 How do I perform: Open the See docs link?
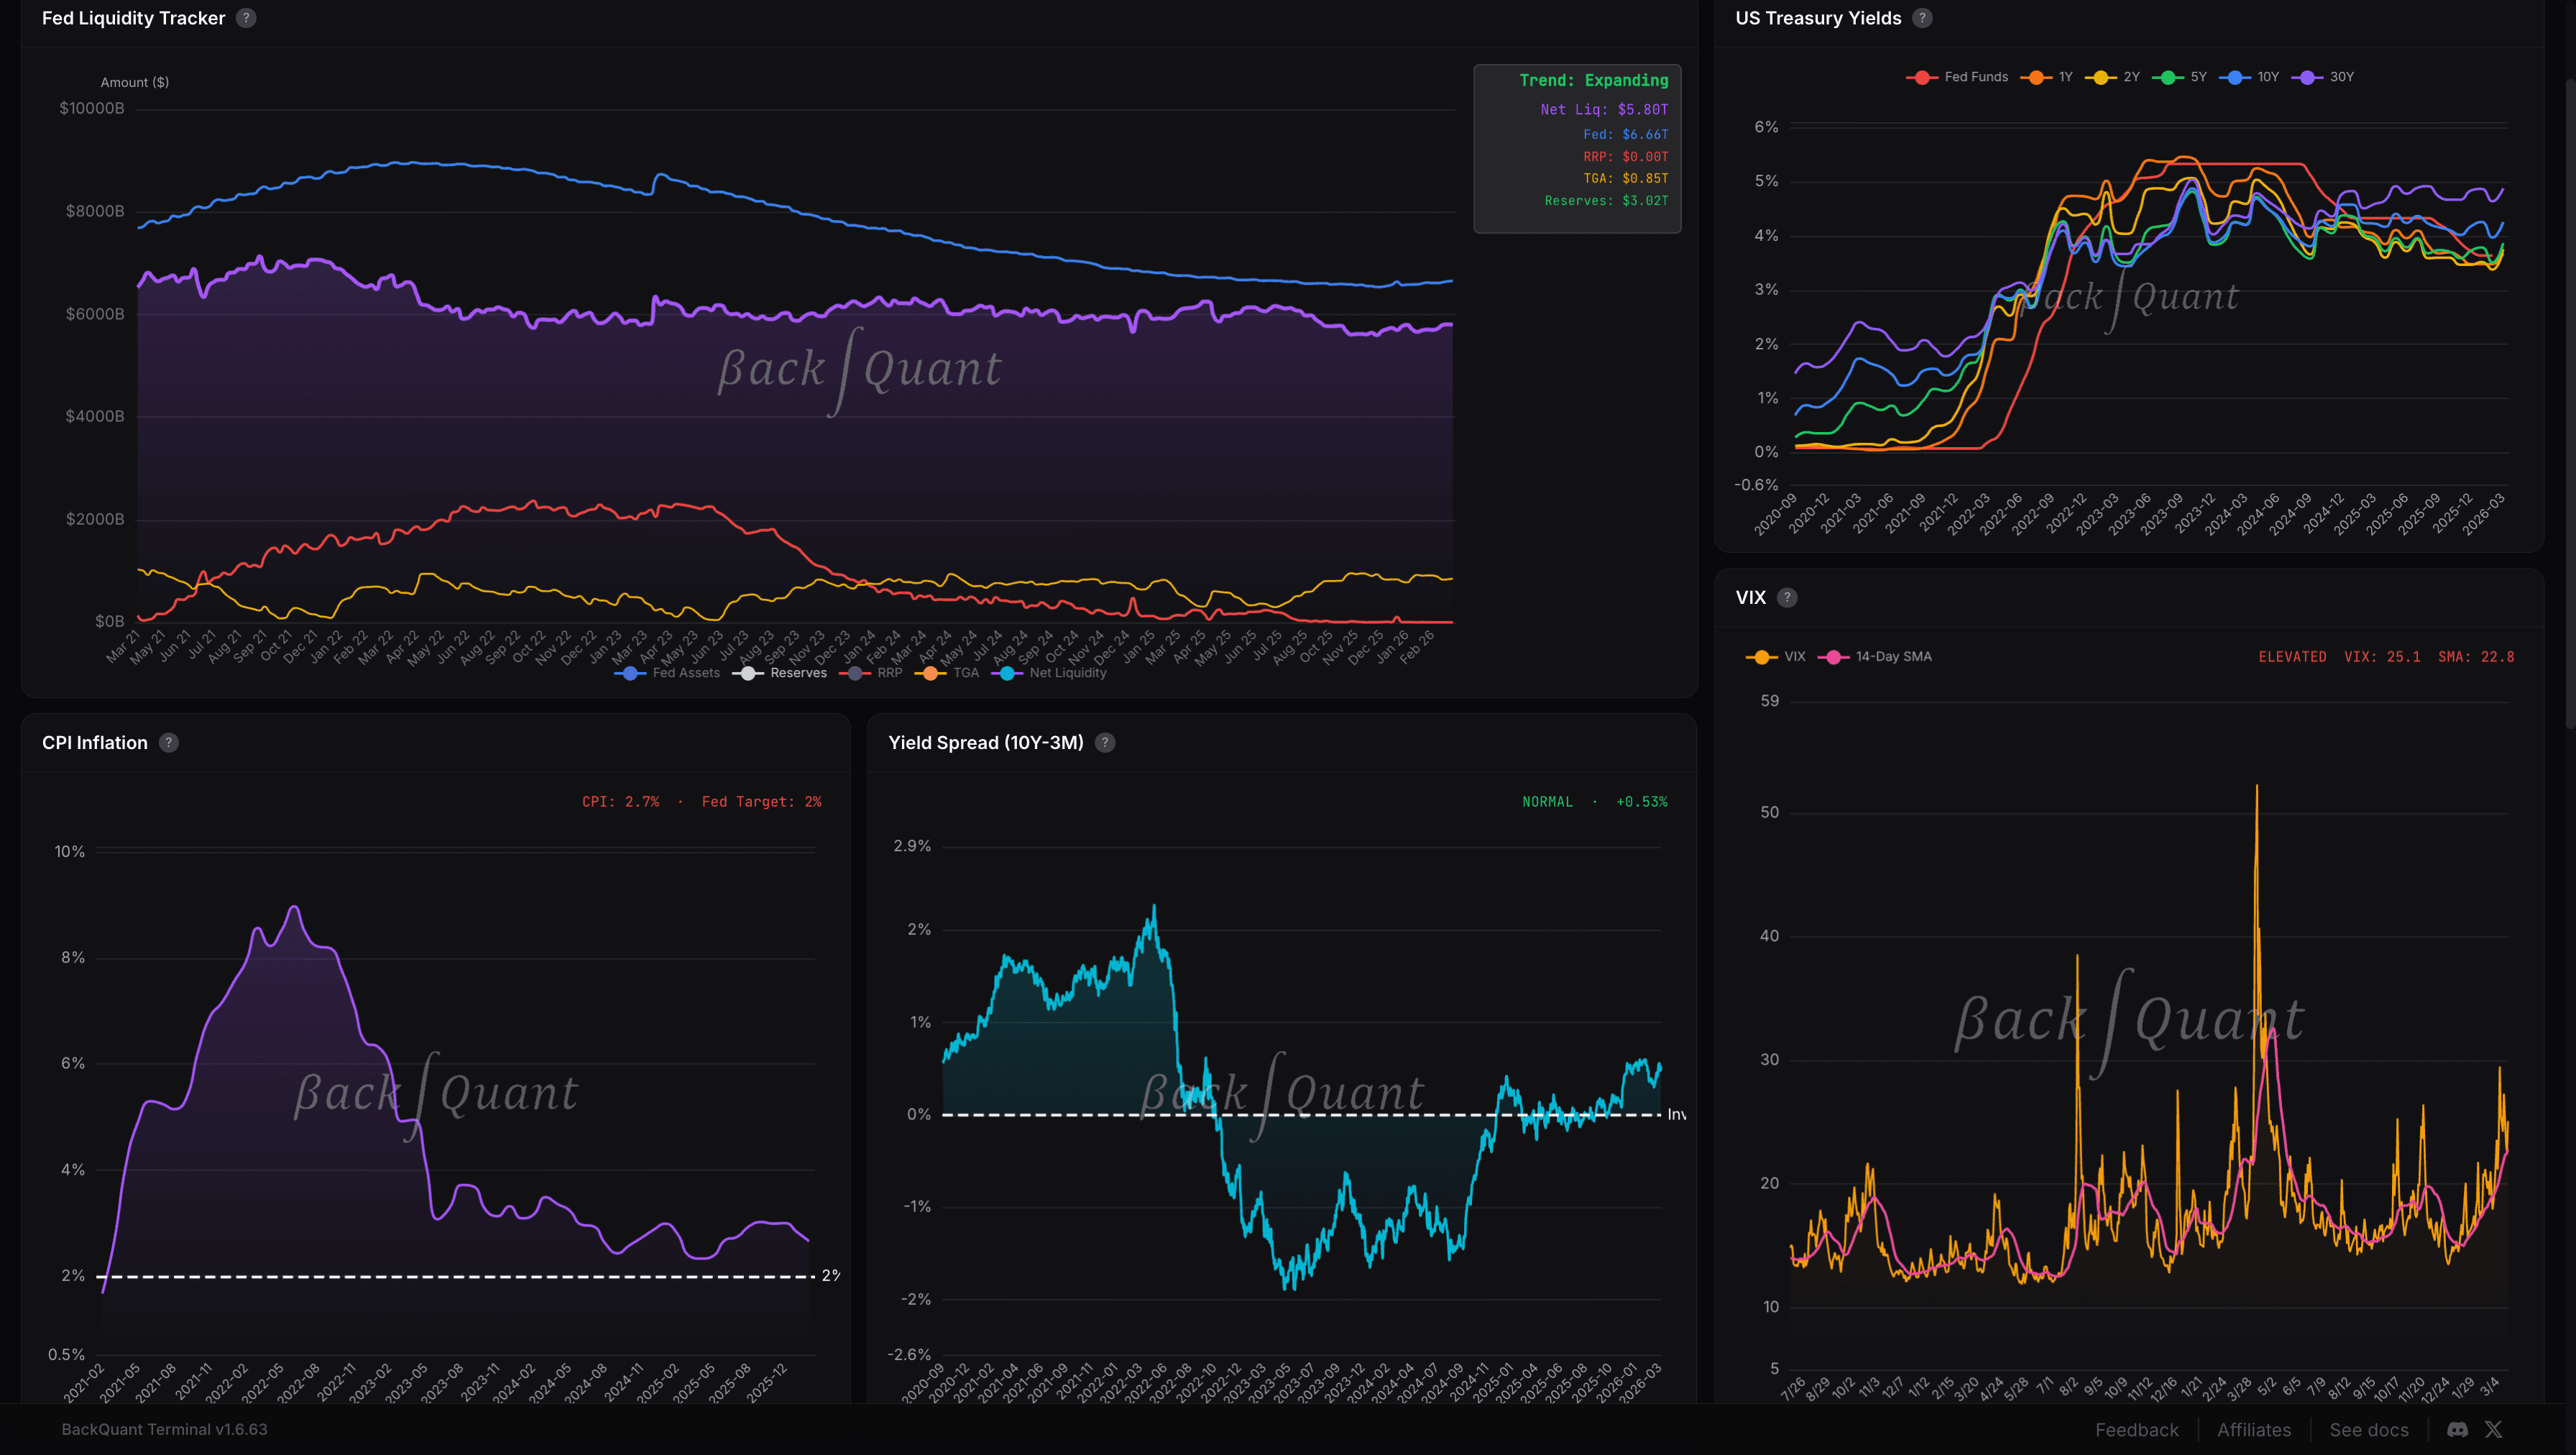click(2368, 1429)
